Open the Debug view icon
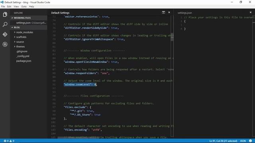 click(x=5, y=44)
